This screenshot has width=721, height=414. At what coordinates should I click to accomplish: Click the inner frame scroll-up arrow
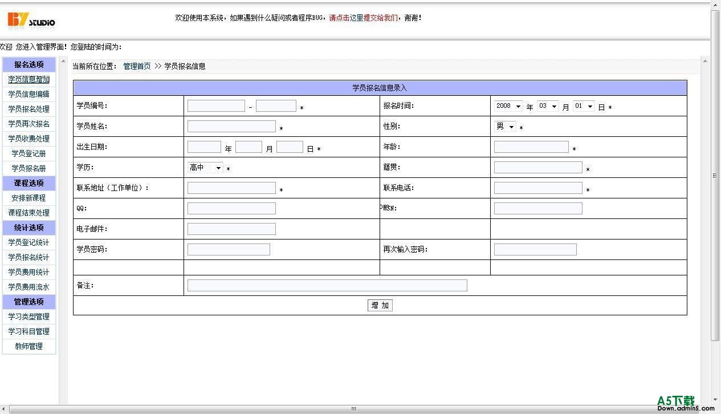(x=705, y=61)
